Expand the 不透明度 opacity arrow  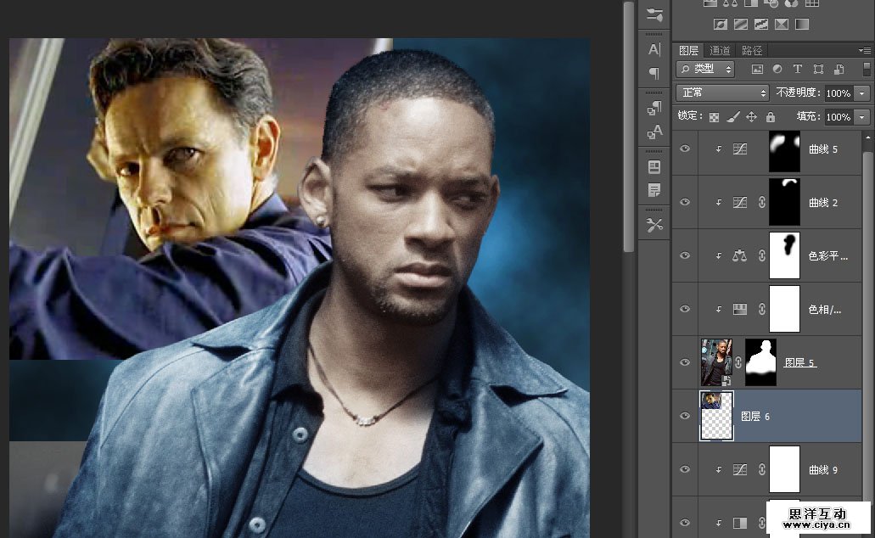863,92
